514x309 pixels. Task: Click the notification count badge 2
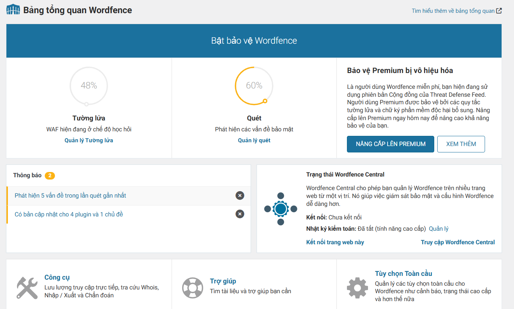pos(50,175)
